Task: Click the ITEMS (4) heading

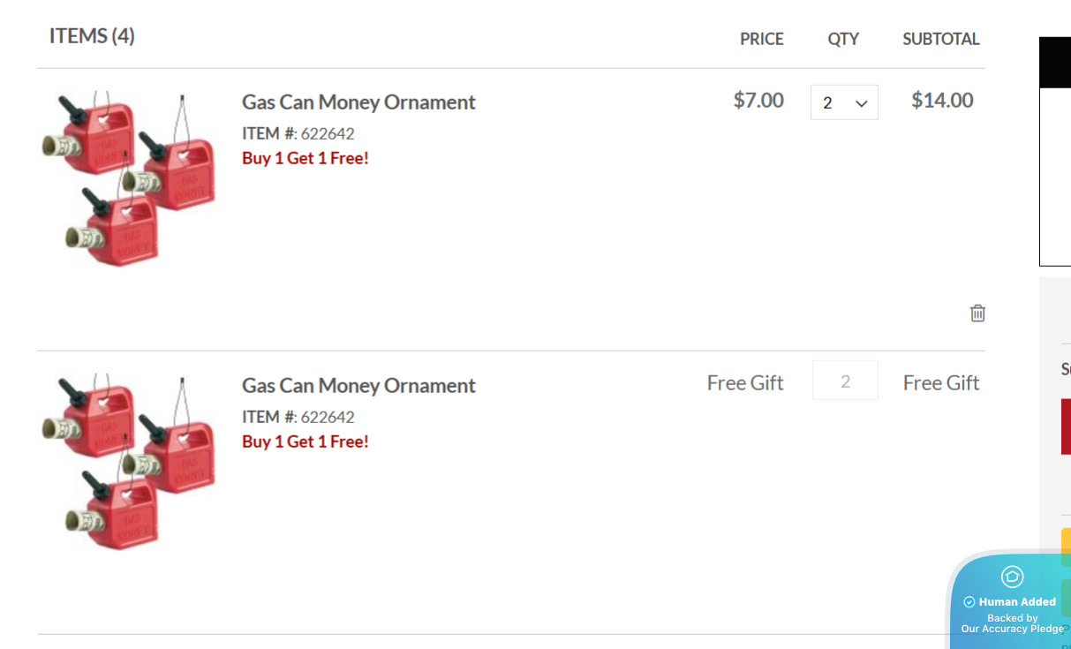Action: (x=92, y=36)
